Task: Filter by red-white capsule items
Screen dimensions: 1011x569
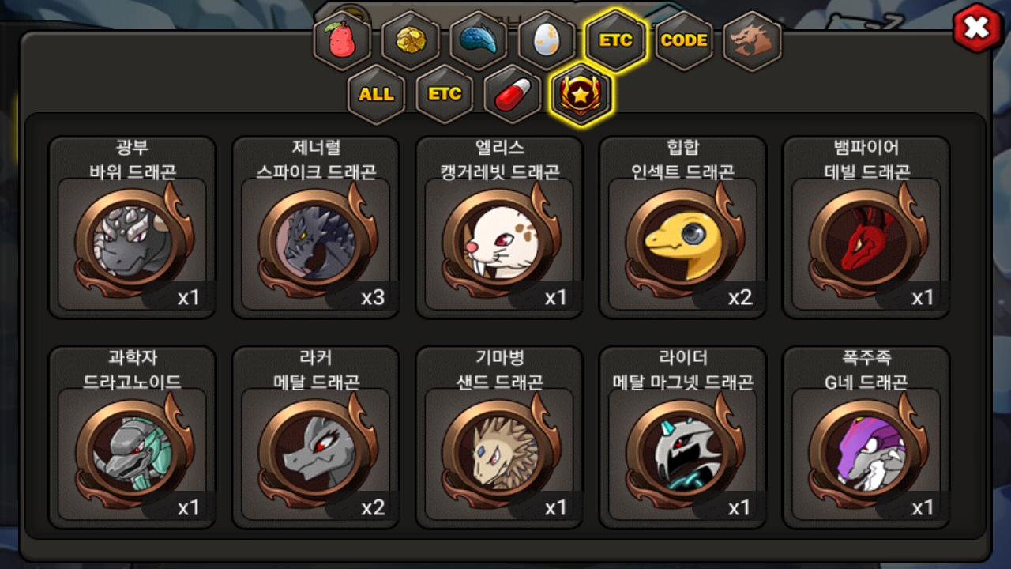Action: 513,94
